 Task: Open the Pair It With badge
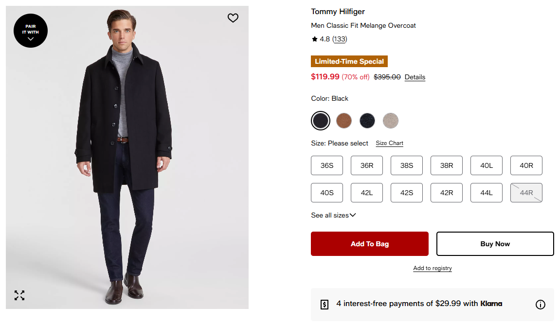pos(31,31)
